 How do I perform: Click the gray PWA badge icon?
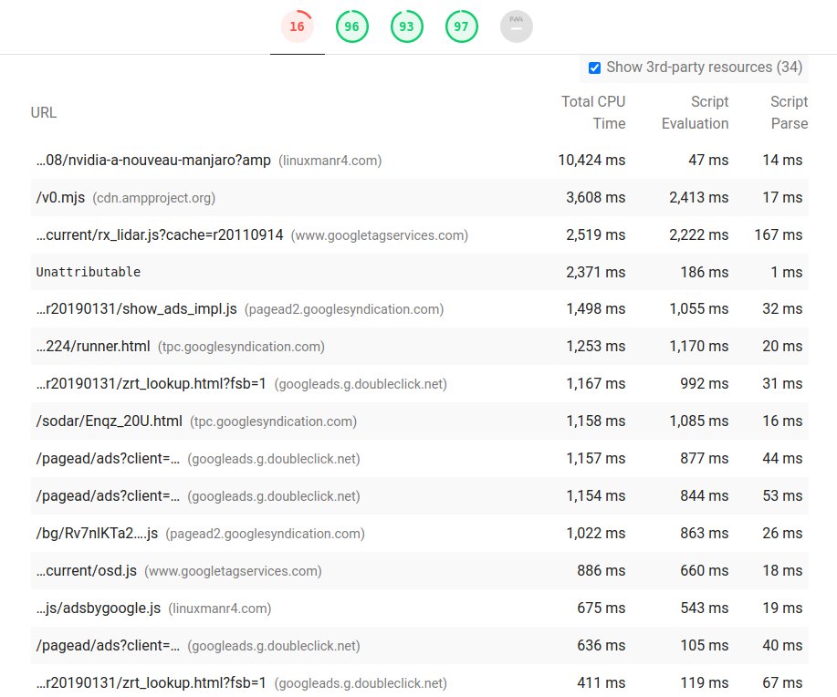516,26
